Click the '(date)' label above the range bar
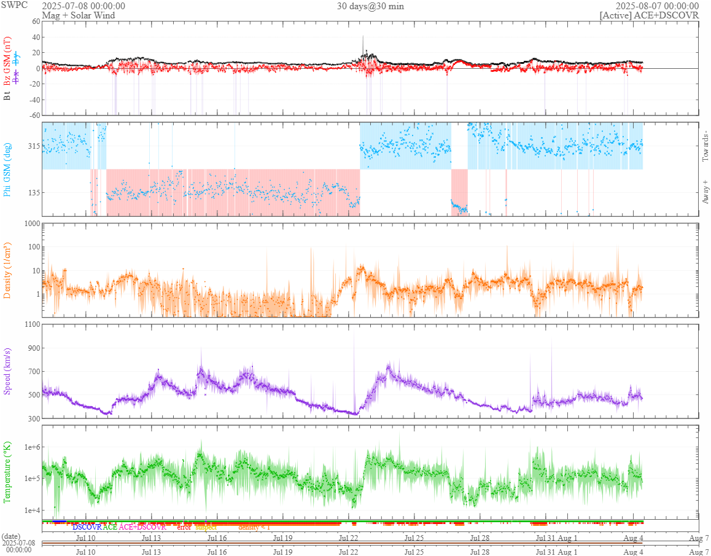This screenshot has height=556, width=711. 11,536
